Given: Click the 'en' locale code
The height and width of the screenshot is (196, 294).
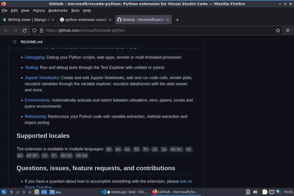Looking at the screenshot, I should [x=118, y=149].
